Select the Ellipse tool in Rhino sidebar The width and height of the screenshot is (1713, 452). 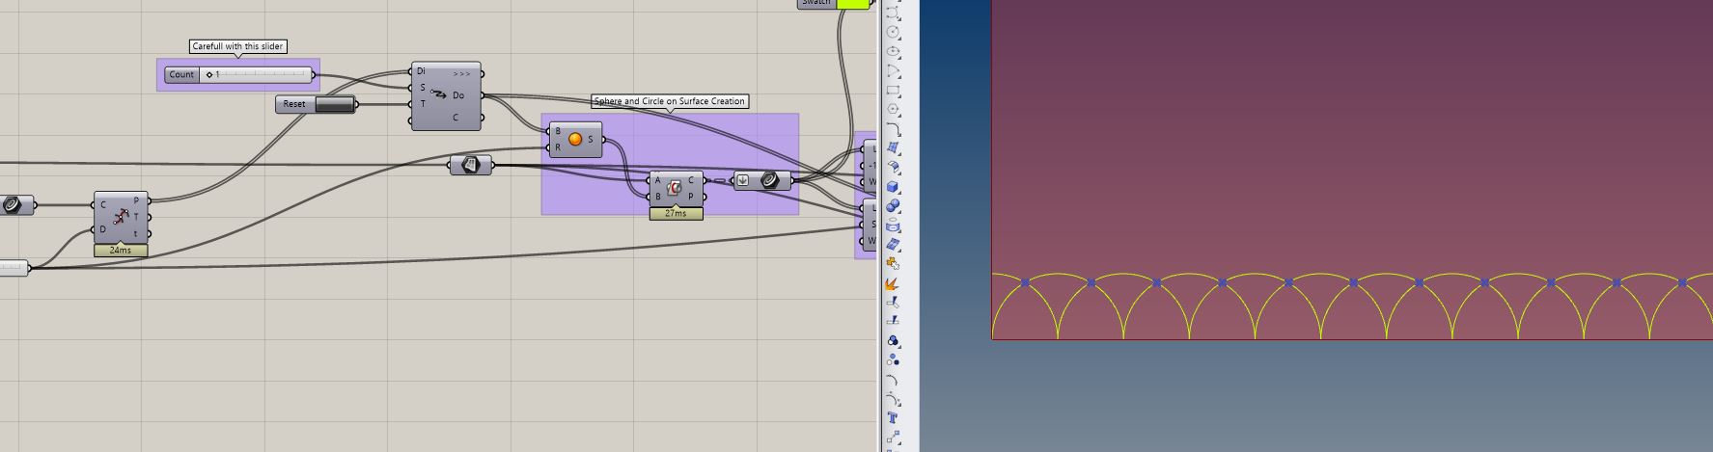point(893,51)
